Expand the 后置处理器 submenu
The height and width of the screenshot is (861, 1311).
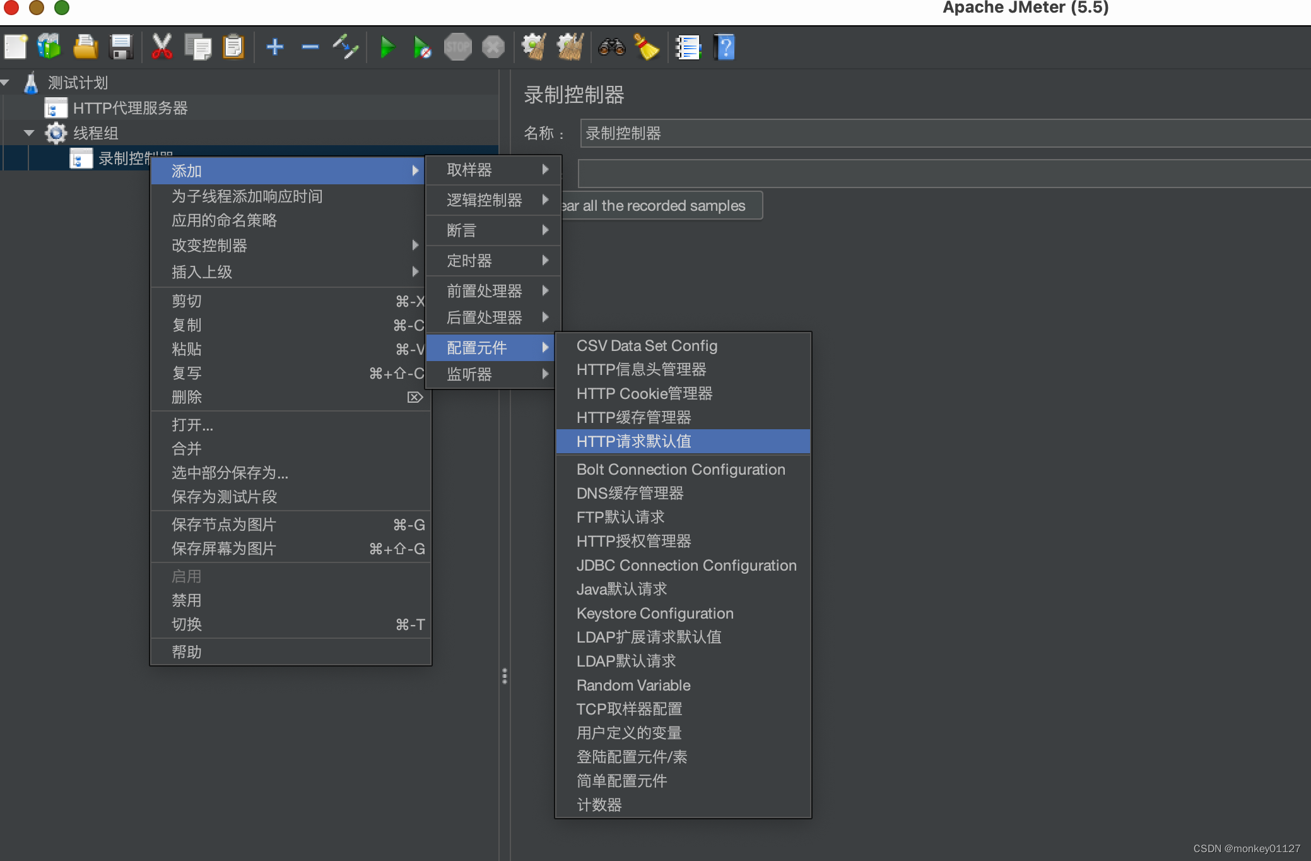[x=493, y=317]
